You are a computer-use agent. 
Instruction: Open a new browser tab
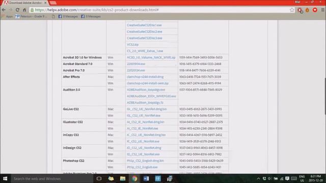[53, 3]
